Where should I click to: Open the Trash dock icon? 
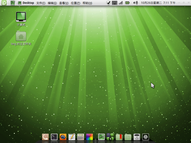(x=137, y=137)
